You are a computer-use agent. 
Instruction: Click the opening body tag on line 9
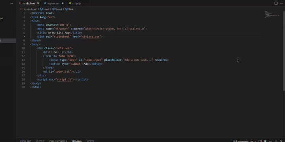point(35,44)
